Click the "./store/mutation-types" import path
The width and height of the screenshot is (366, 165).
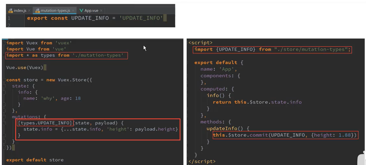coord(311,49)
